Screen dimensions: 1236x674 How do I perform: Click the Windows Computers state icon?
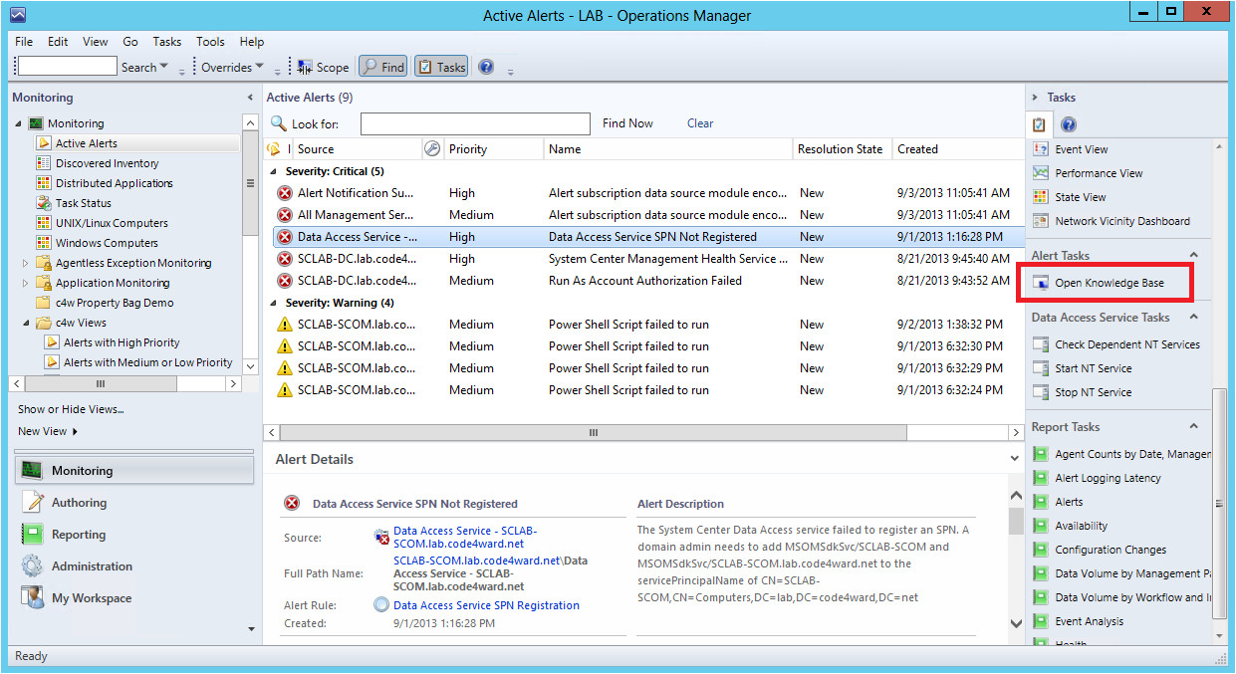tap(44, 243)
